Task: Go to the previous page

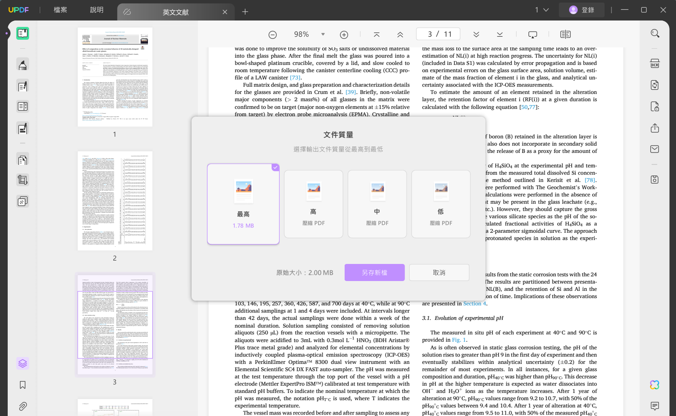Action: pos(400,35)
